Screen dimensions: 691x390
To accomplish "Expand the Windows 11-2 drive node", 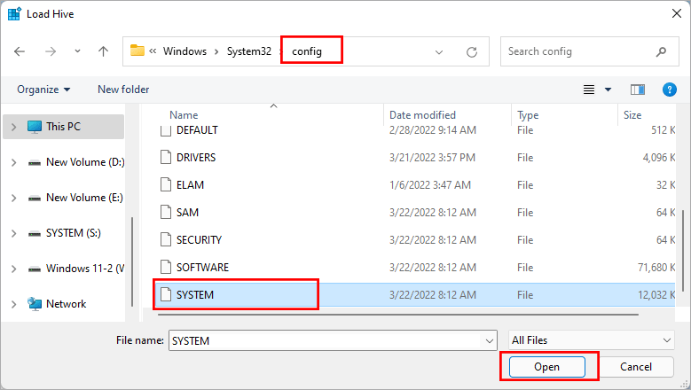I will coord(13,269).
